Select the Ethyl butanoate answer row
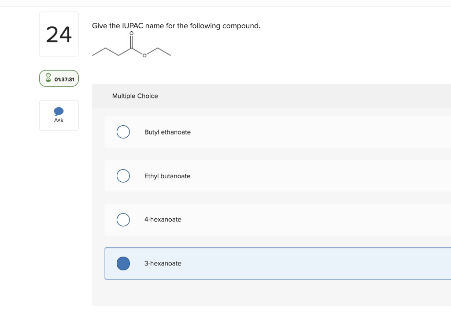Image resolution: width=451 pixels, height=318 pixels. pyautogui.click(x=220, y=176)
